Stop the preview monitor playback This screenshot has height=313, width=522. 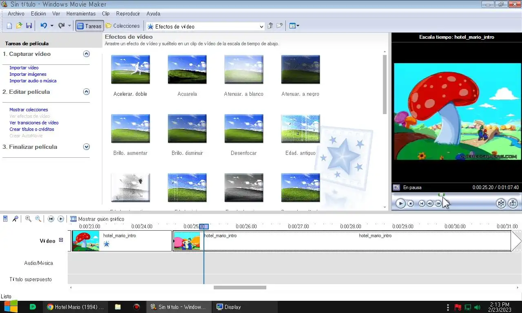(x=411, y=203)
